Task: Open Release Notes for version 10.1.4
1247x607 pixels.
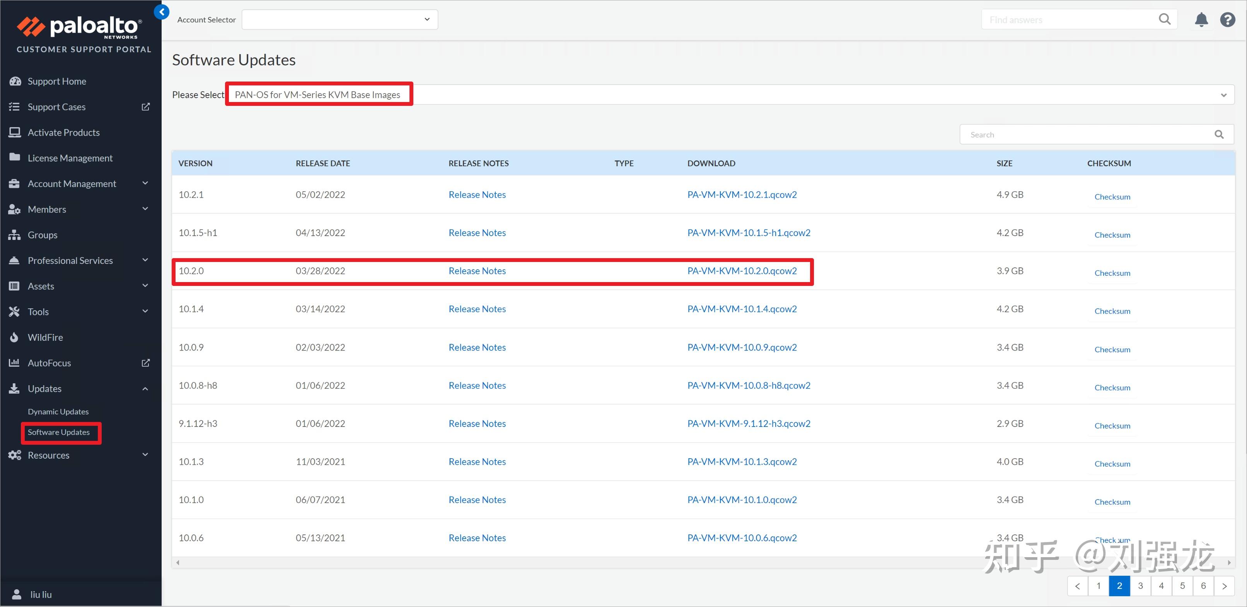Action: 477,309
